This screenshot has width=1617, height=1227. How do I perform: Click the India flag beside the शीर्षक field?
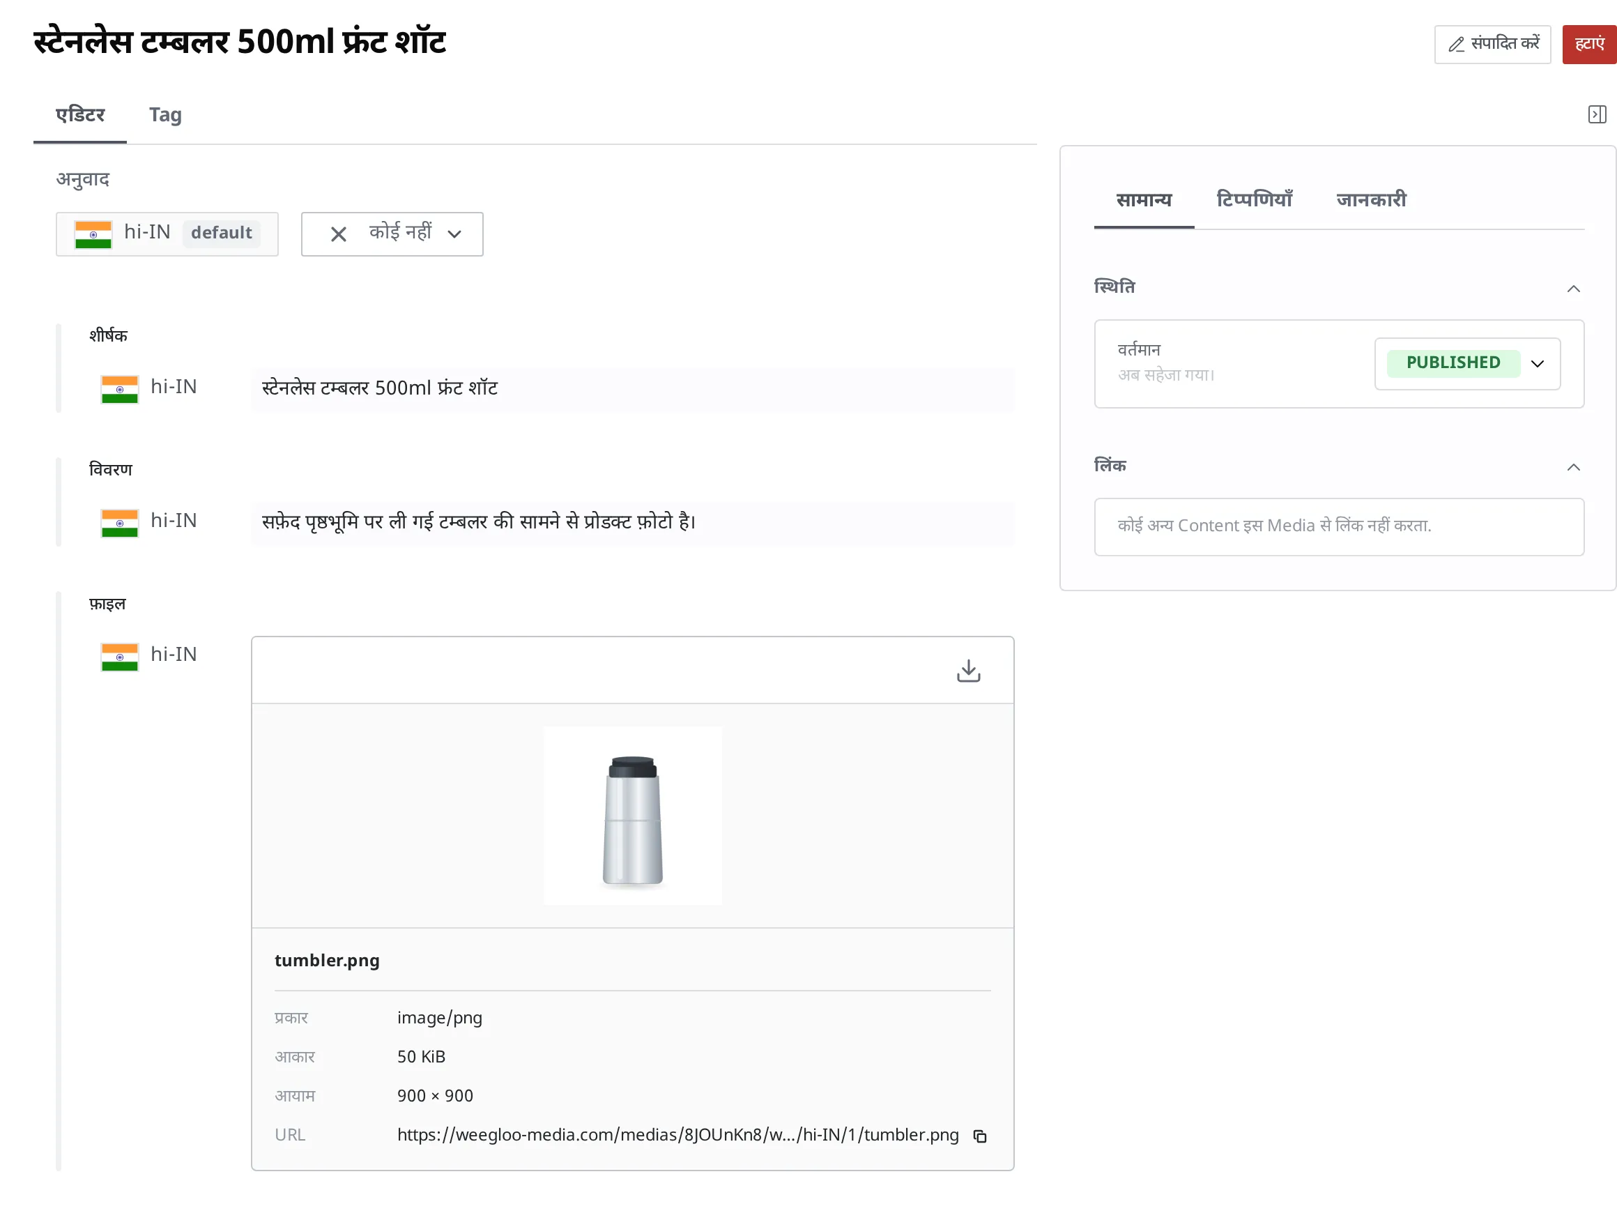coord(120,389)
